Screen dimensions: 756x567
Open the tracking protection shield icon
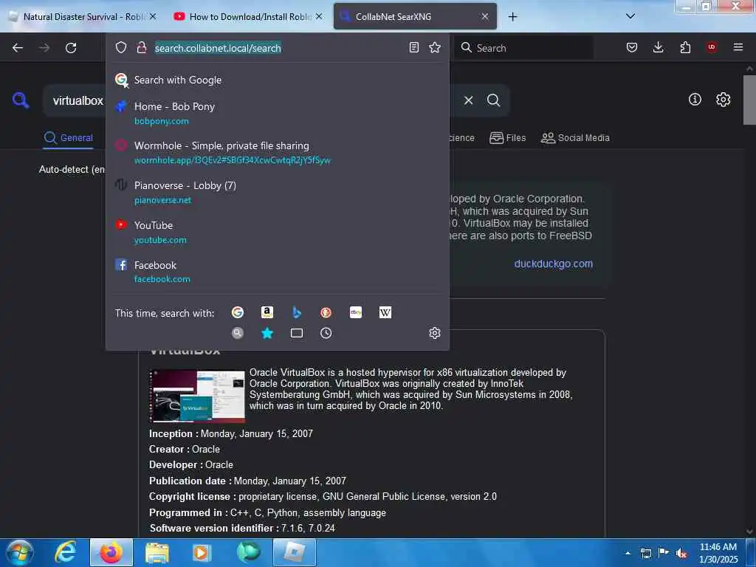point(121,47)
